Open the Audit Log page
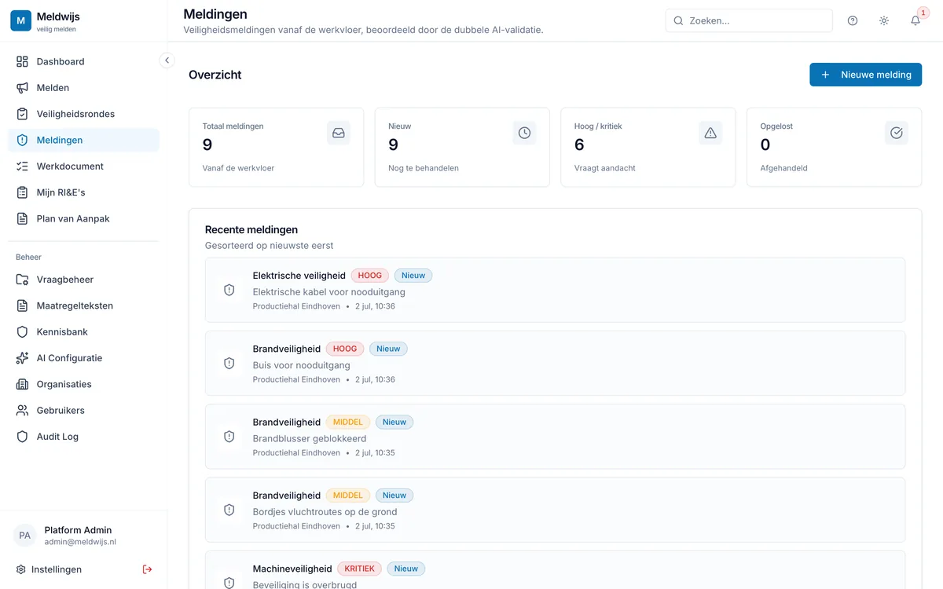The height and width of the screenshot is (589, 943). [83, 437]
